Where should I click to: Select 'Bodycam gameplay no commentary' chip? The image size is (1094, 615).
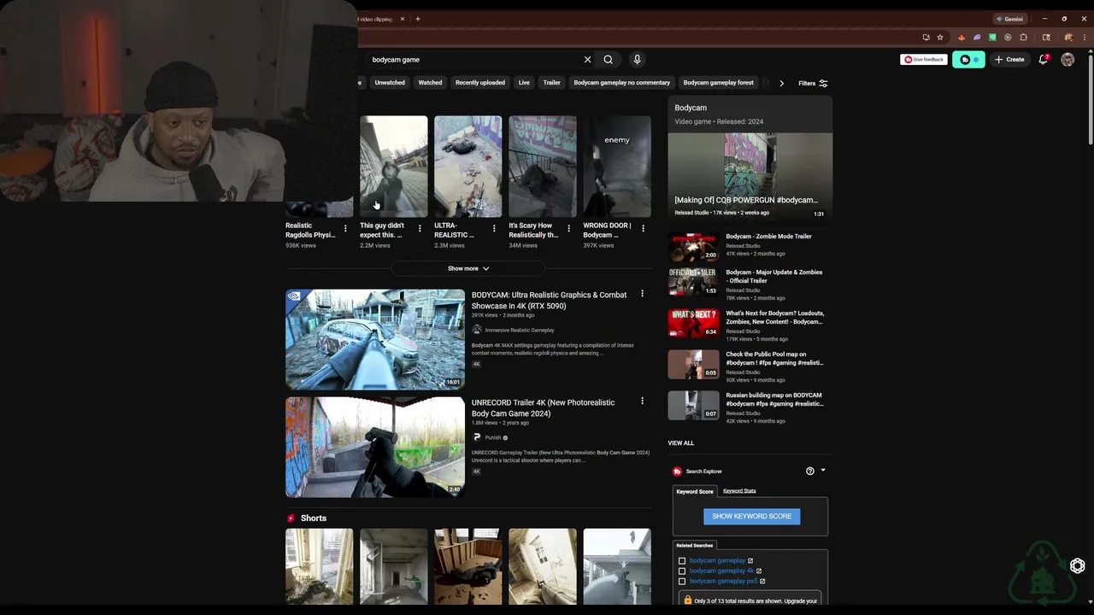(622, 83)
